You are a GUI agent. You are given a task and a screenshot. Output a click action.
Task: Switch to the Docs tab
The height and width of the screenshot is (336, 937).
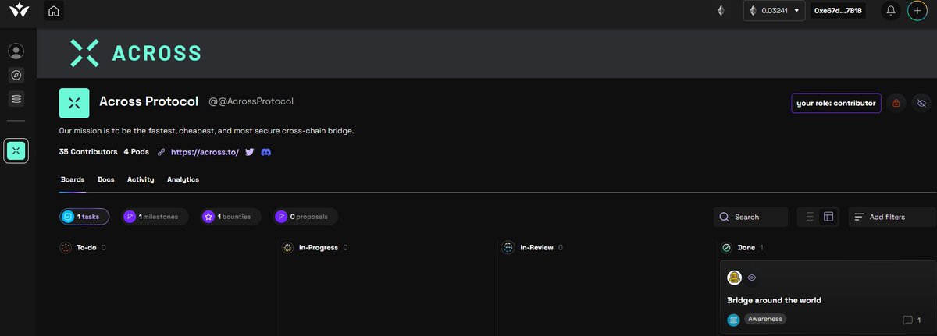pos(105,179)
